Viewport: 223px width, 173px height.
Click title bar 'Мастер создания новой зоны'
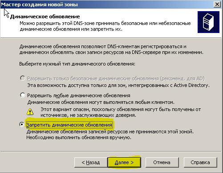tap(39, 4)
